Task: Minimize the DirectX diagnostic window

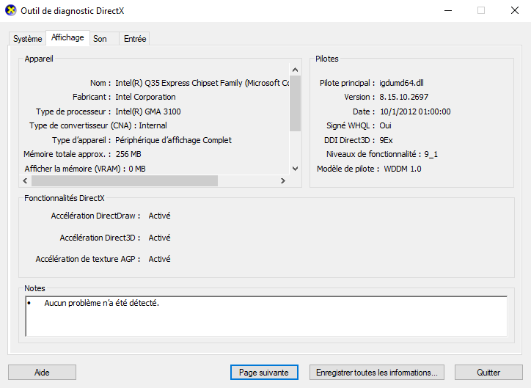Action: coord(448,10)
